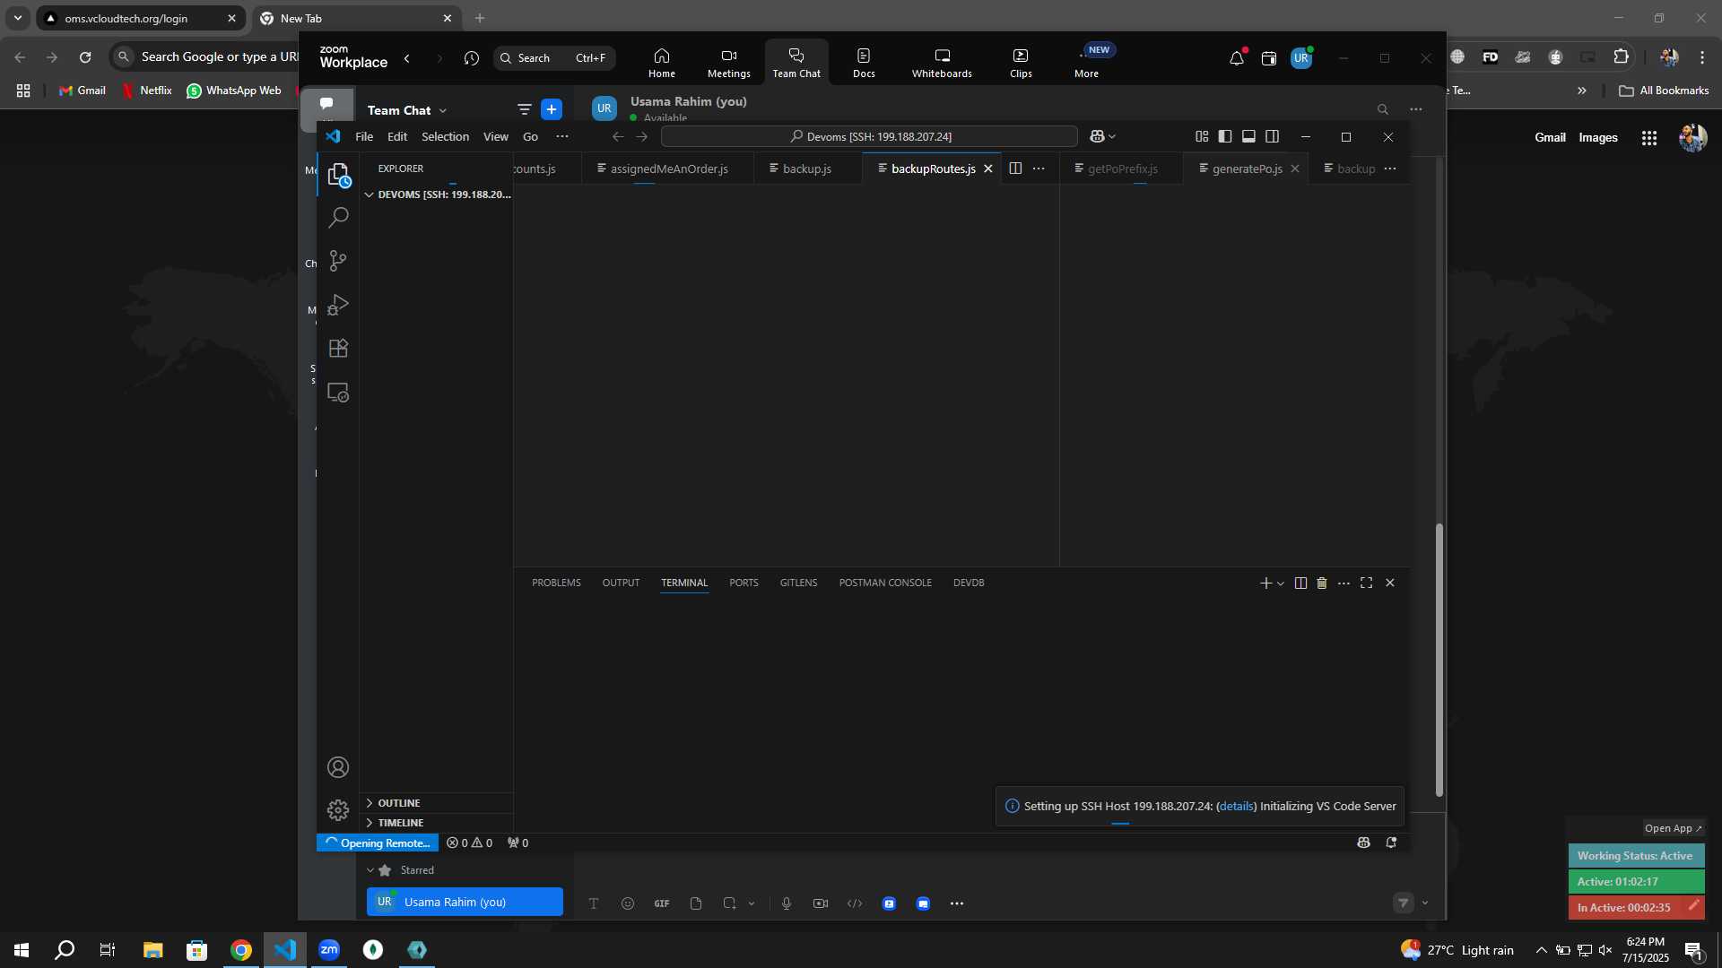The width and height of the screenshot is (1722, 968).
Task: Open the Zoom Home tab
Action: (x=662, y=63)
